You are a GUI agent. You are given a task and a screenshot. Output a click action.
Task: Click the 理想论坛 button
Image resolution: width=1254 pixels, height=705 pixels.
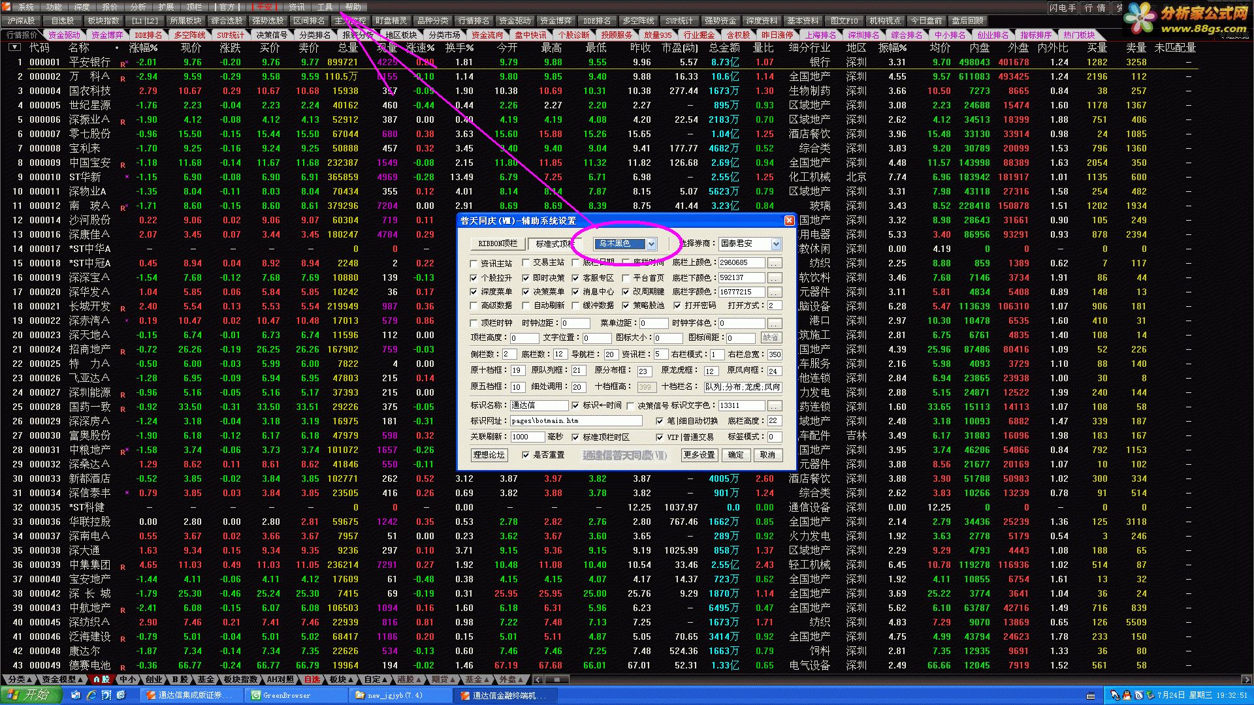489,455
